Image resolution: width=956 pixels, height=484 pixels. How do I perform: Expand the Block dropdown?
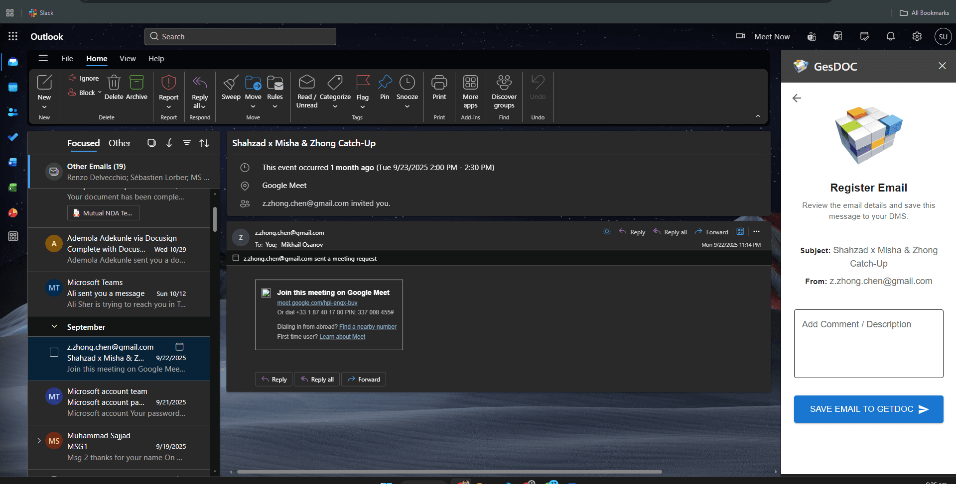pos(100,93)
